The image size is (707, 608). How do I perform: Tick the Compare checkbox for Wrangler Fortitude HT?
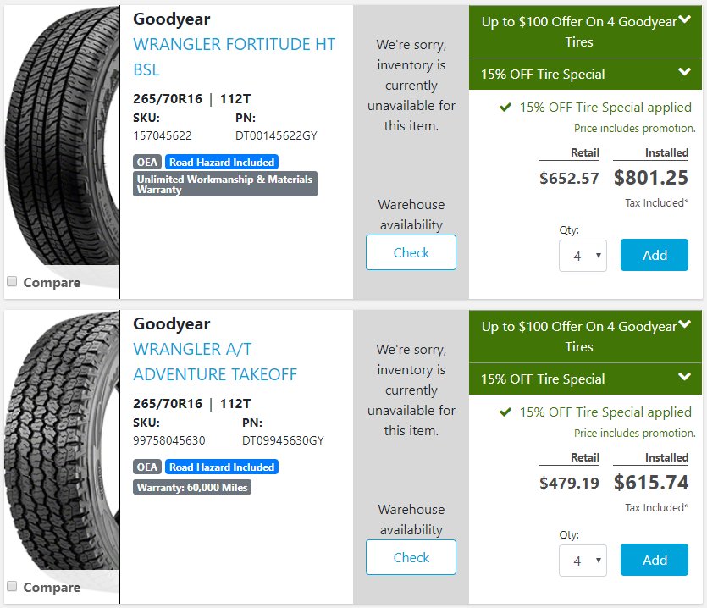click(x=12, y=281)
